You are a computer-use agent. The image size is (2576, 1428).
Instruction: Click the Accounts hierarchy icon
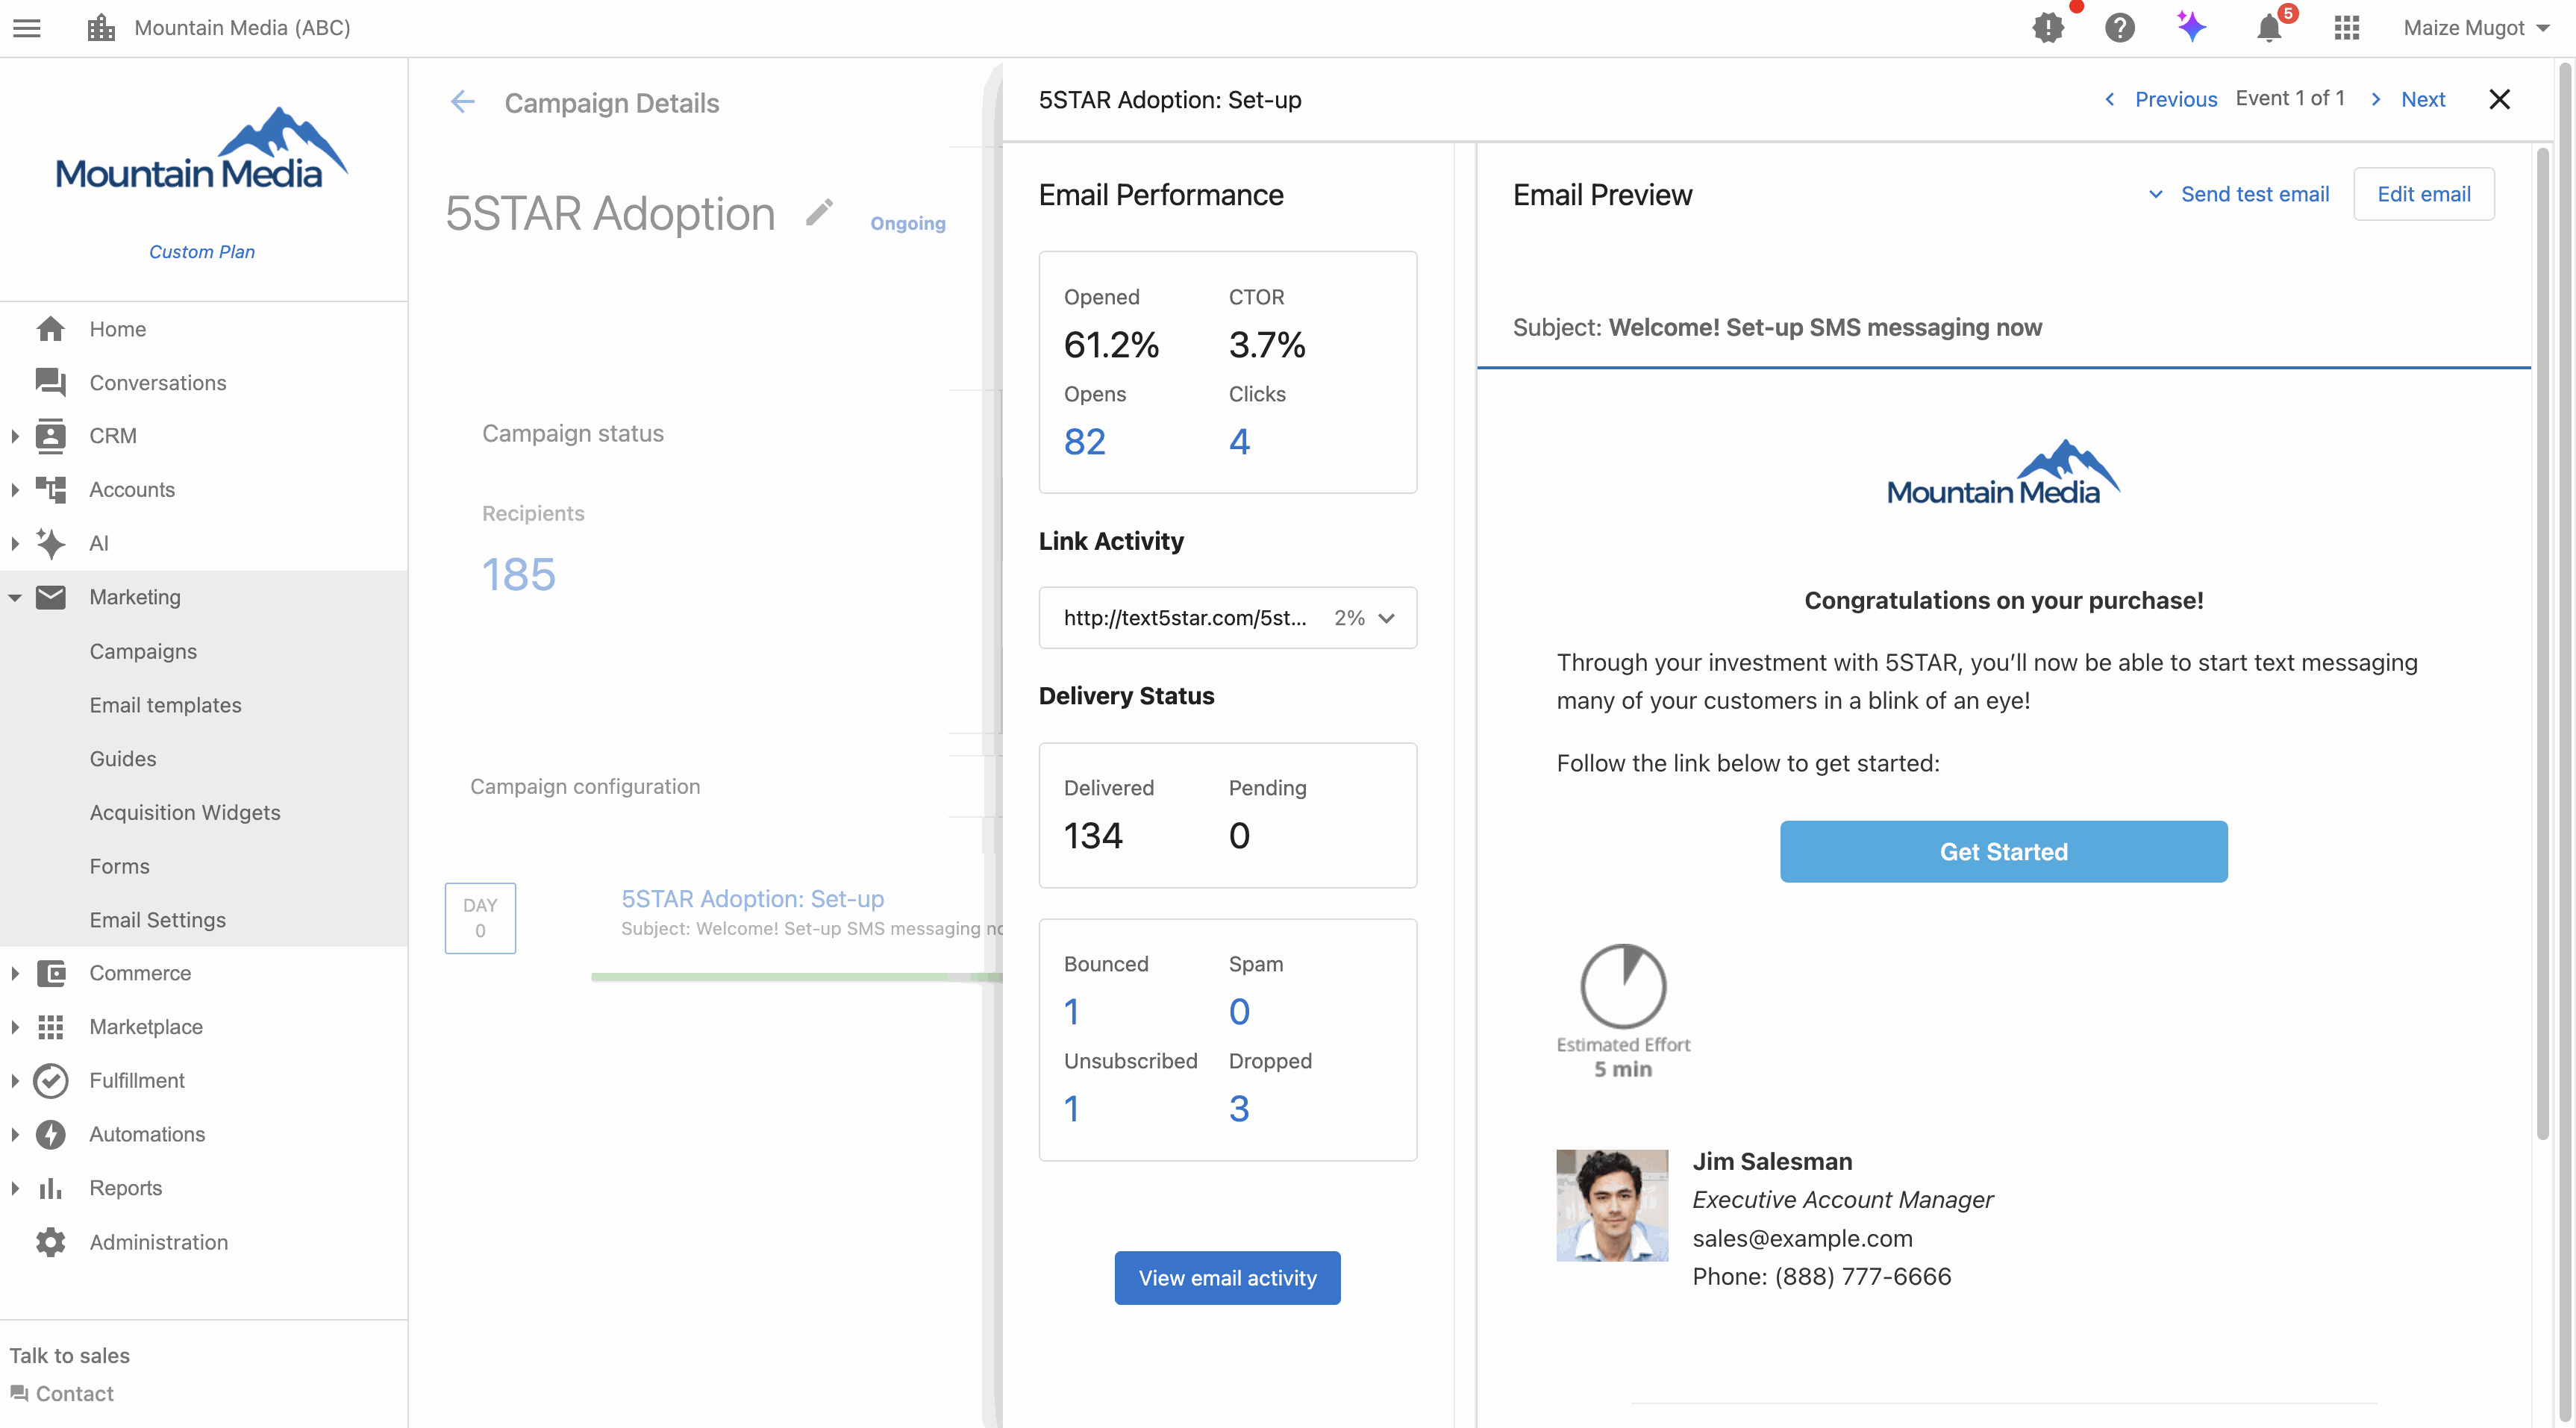click(50, 490)
